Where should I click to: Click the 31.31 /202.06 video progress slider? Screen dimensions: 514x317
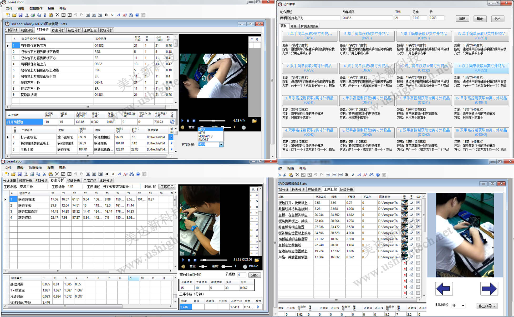tap(213, 260)
